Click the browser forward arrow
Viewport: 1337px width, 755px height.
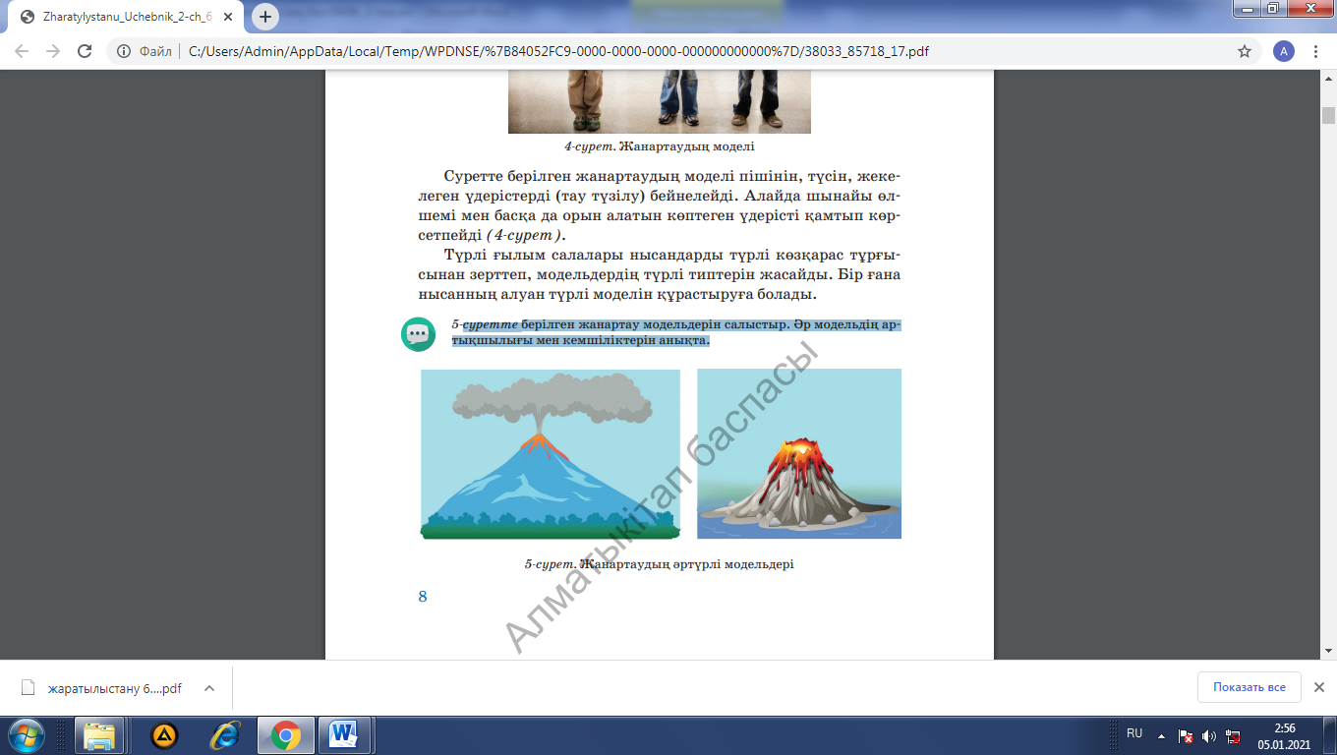pos(53,51)
